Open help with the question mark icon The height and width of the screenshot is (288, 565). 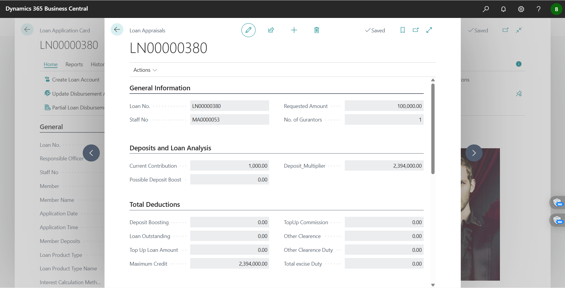click(538, 9)
